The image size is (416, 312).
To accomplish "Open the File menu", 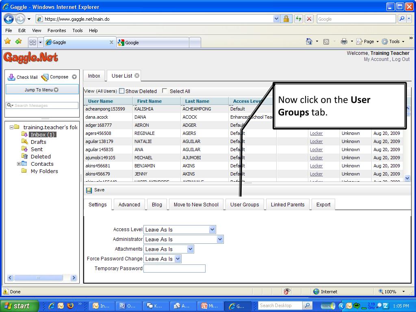I will coord(9,30).
